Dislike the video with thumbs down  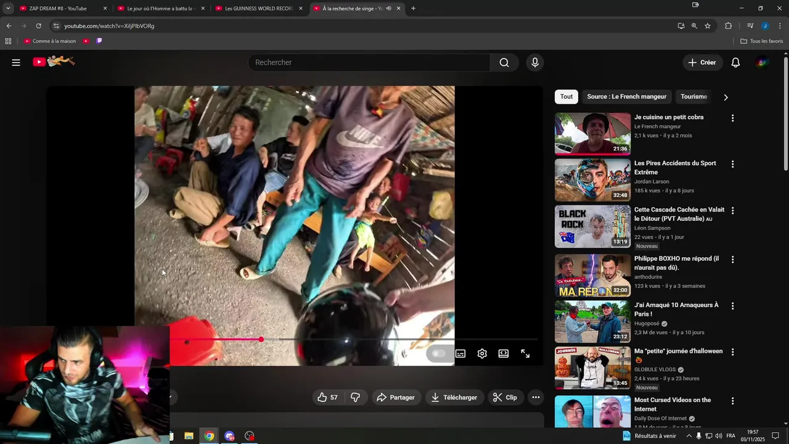click(x=355, y=398)
